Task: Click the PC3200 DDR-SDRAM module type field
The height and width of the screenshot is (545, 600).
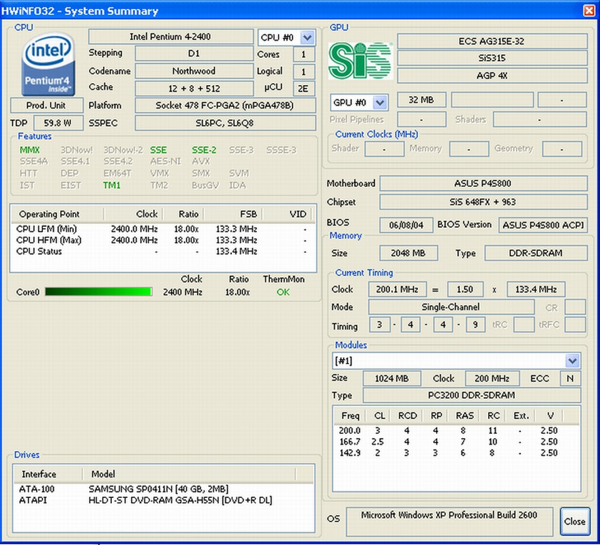Action: [x=471, y=395]
